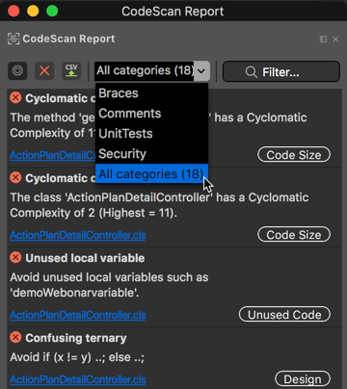This screenshot has height=389, width=347.
Task: Click into the Filter search field
Action: [281, 72]
